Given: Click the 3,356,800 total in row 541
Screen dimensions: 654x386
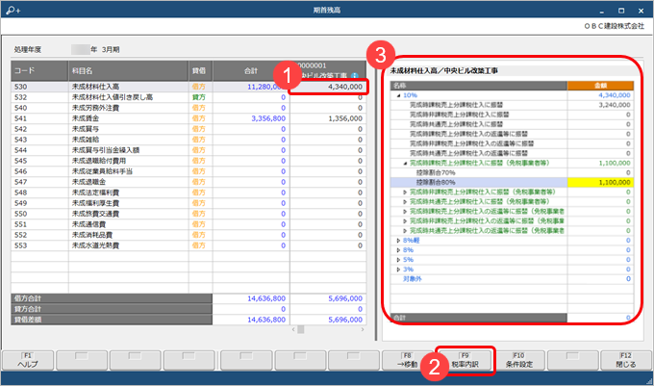Looking at the screenshot, I should [251, 118].
